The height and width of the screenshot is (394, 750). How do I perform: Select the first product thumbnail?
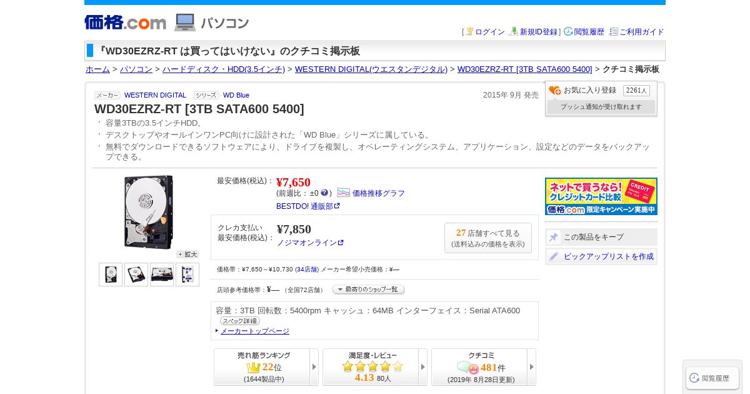click(x=111, y=275)
